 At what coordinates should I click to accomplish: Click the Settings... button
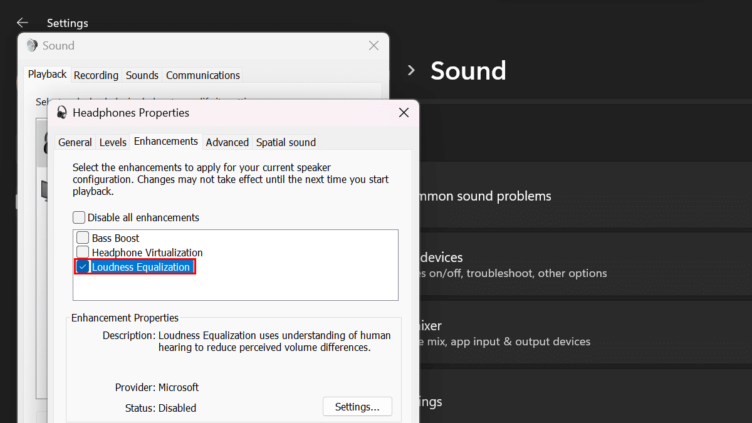[x=357, y=407]
